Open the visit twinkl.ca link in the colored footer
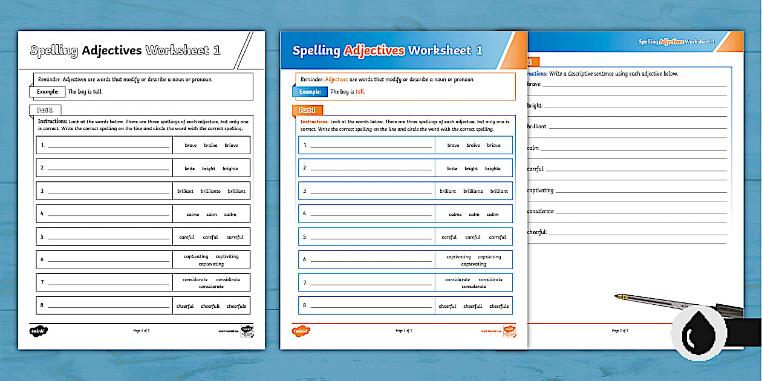The width and height of the screenshot is (762, 381). (x=490, y=331)
